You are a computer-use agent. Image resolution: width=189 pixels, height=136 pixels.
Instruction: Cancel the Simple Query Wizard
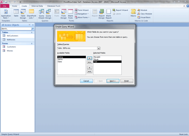(87, 81)
